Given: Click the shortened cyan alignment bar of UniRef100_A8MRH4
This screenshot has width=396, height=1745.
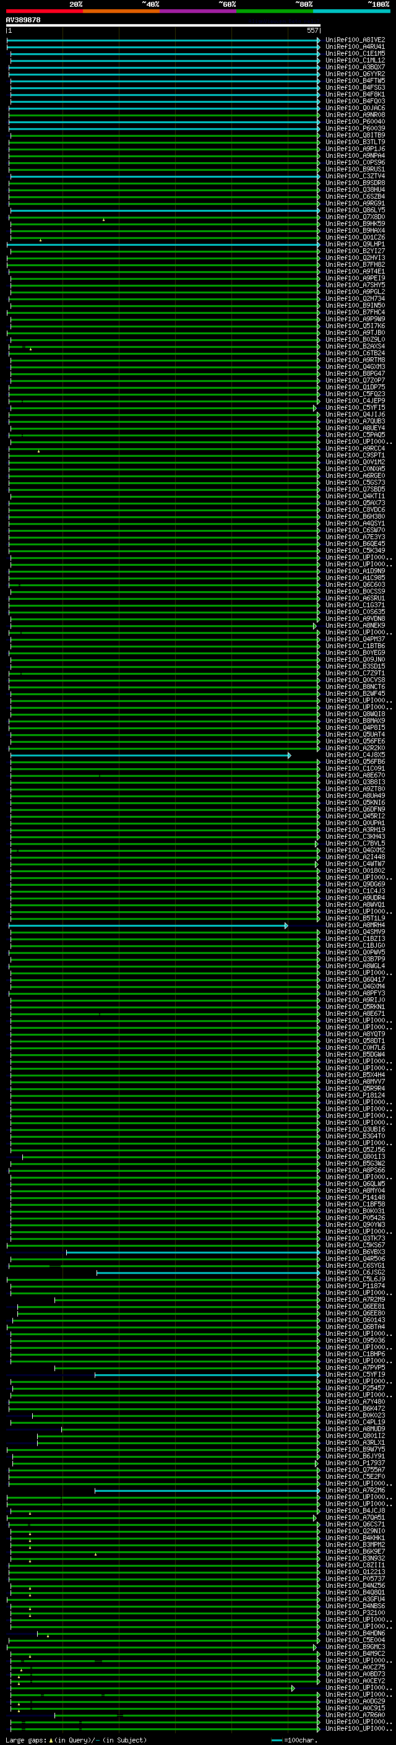Looking at the screenshot, I should [x=148, y=925].
